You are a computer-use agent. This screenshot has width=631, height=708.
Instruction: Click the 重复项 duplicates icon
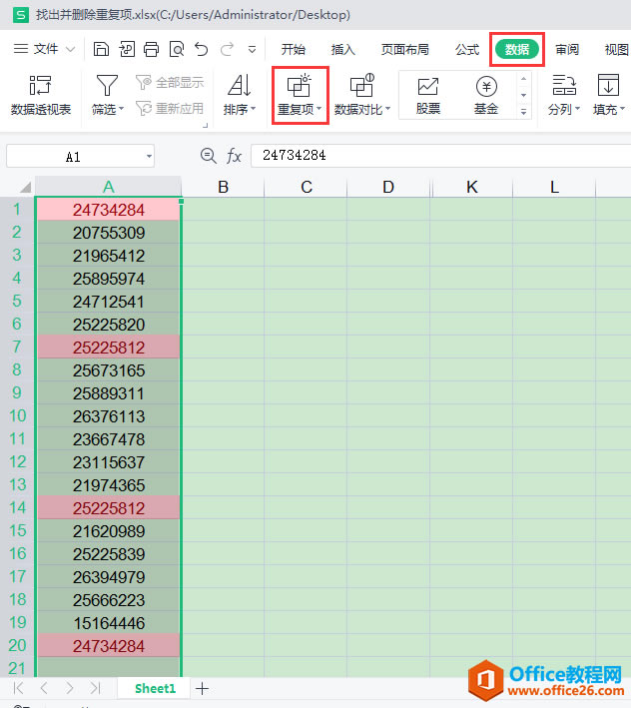[x=300, y=86]
